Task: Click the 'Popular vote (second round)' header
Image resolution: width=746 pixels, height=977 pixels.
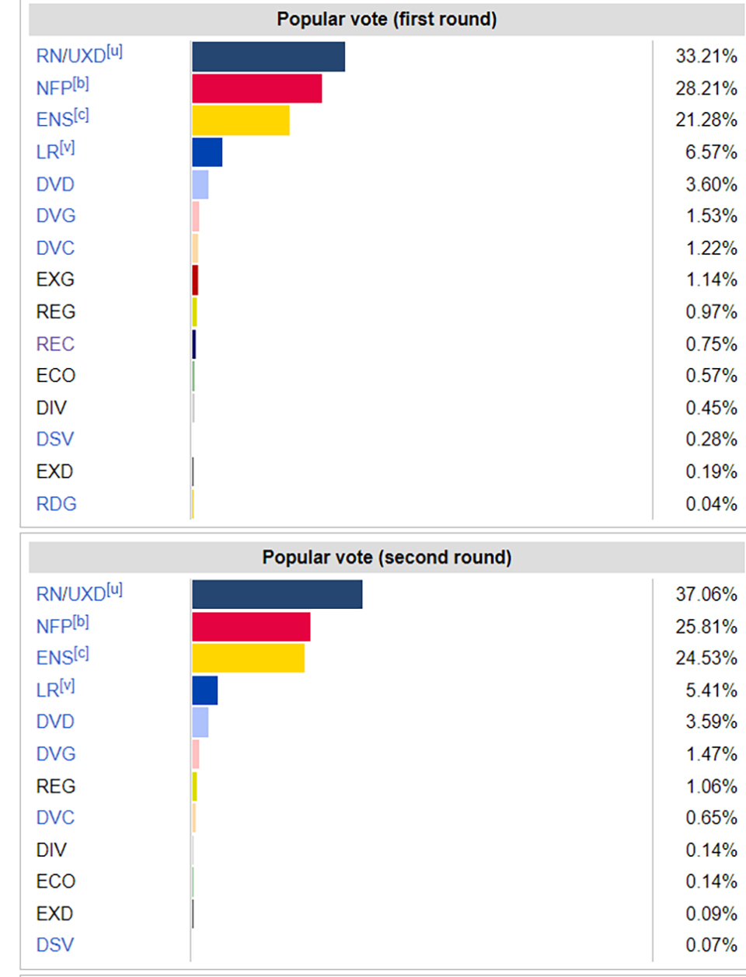Action: (386, 558)
